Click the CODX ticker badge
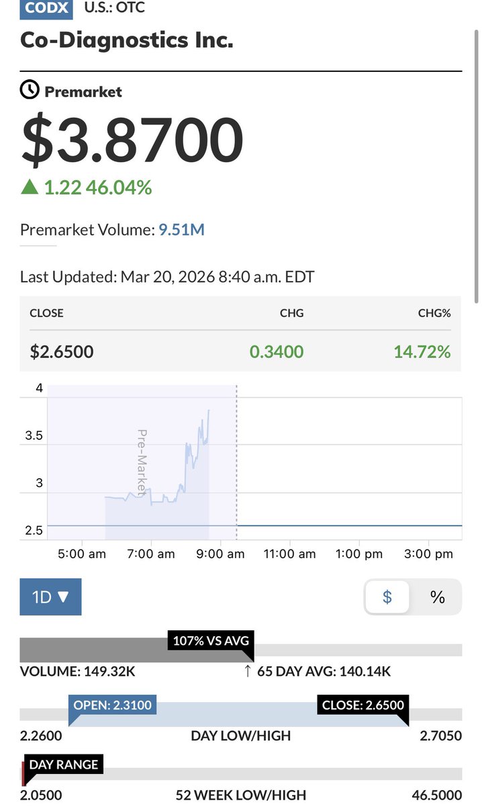This screenshot has width=482, height=807. pyautogui.click(x=46, y=9)
